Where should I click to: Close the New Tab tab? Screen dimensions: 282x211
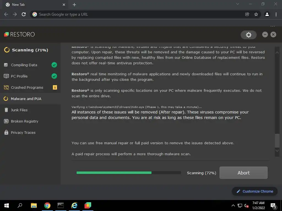point(64,5)
